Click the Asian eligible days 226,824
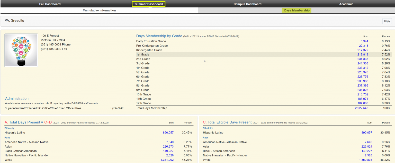395x163 pixels. (x=366, y=146)
